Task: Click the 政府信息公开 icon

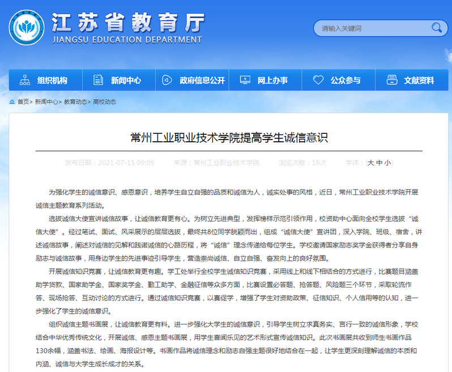Action: [x=168, y=80]
